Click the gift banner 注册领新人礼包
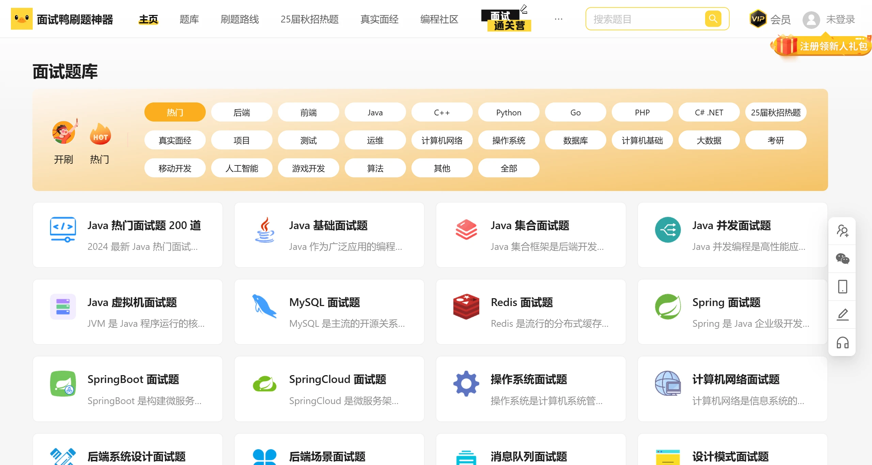 pos(821,46)
